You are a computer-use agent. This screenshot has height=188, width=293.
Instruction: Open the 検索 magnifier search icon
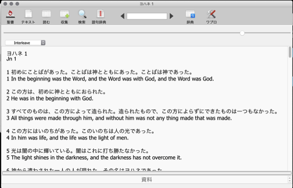click(x=82, y=17)
